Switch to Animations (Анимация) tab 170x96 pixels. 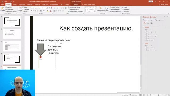click(x=37, y=5)
